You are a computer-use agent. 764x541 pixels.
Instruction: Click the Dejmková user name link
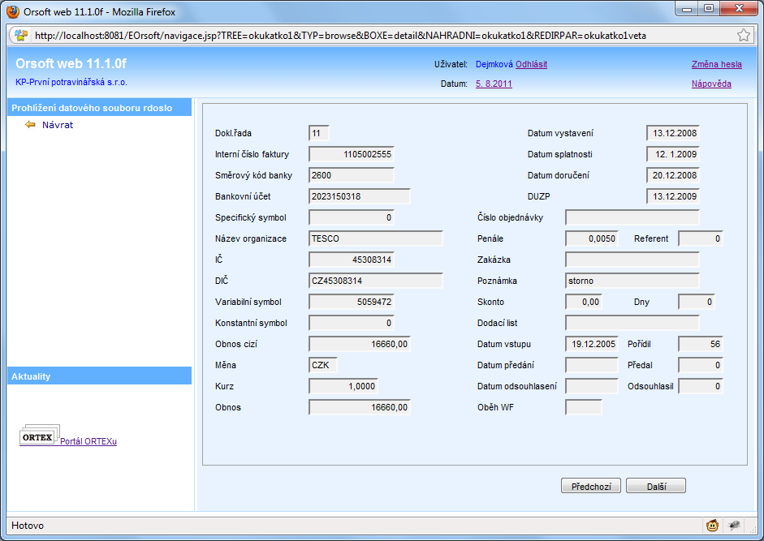point(494,64)
